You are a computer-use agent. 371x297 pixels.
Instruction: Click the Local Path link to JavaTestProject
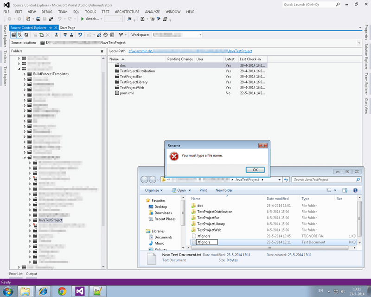(190, 51)
